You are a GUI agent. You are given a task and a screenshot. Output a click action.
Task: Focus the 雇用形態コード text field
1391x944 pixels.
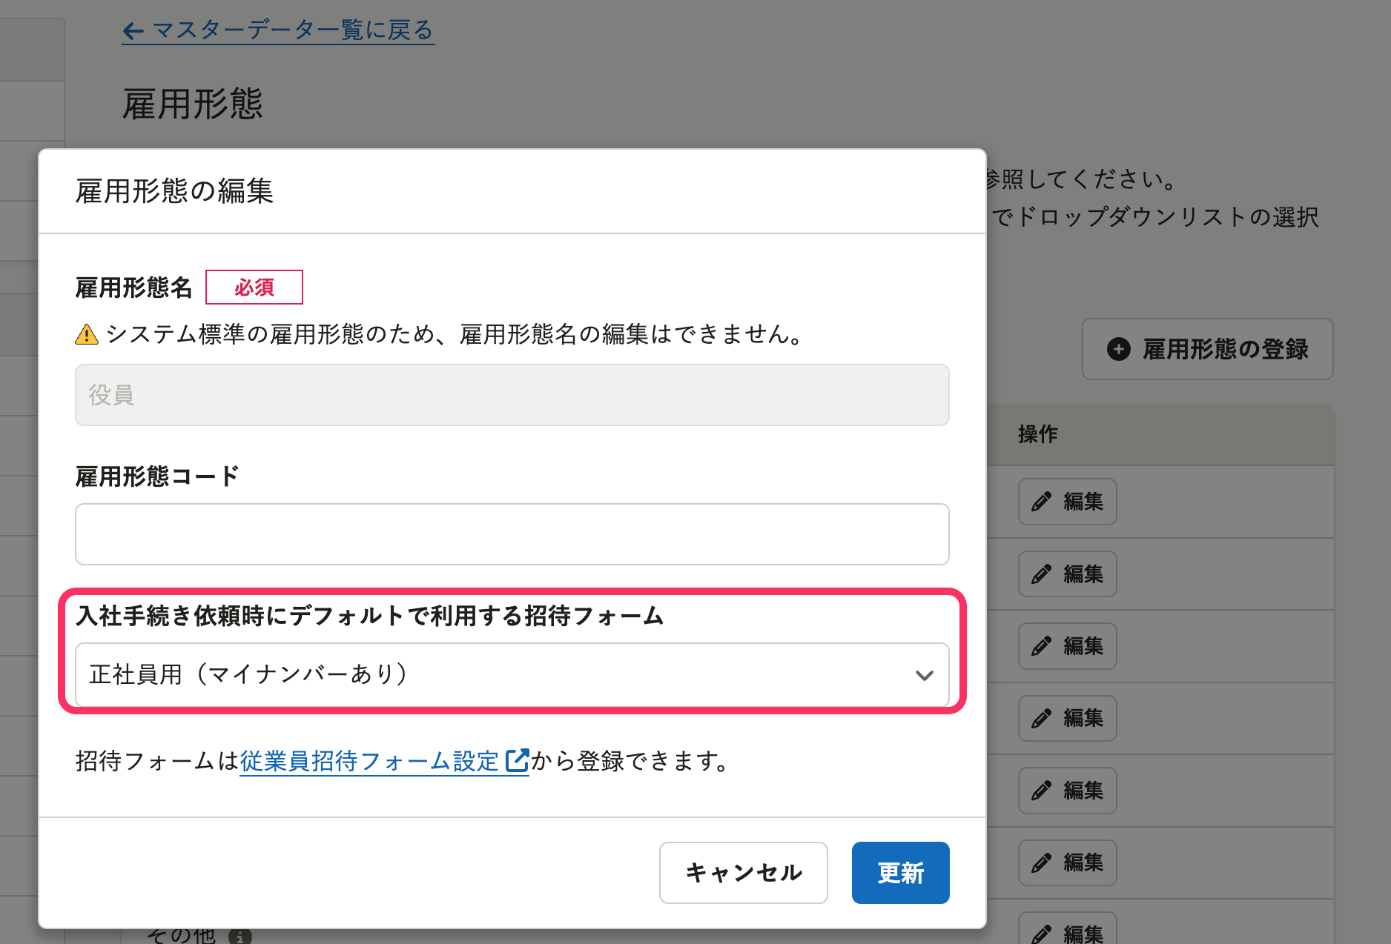pos(512,534)
